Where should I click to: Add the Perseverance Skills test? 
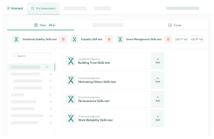(158, 99)
